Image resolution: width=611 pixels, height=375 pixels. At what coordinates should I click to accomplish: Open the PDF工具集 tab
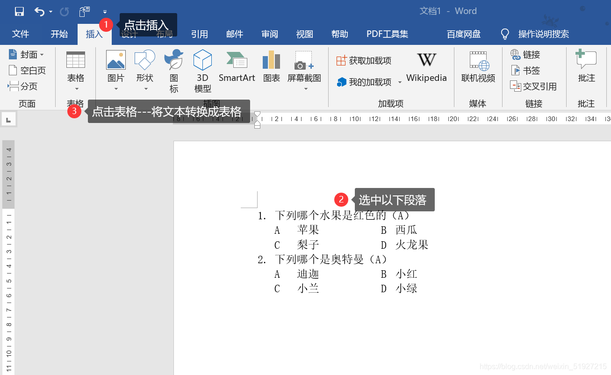click(388, 34)
